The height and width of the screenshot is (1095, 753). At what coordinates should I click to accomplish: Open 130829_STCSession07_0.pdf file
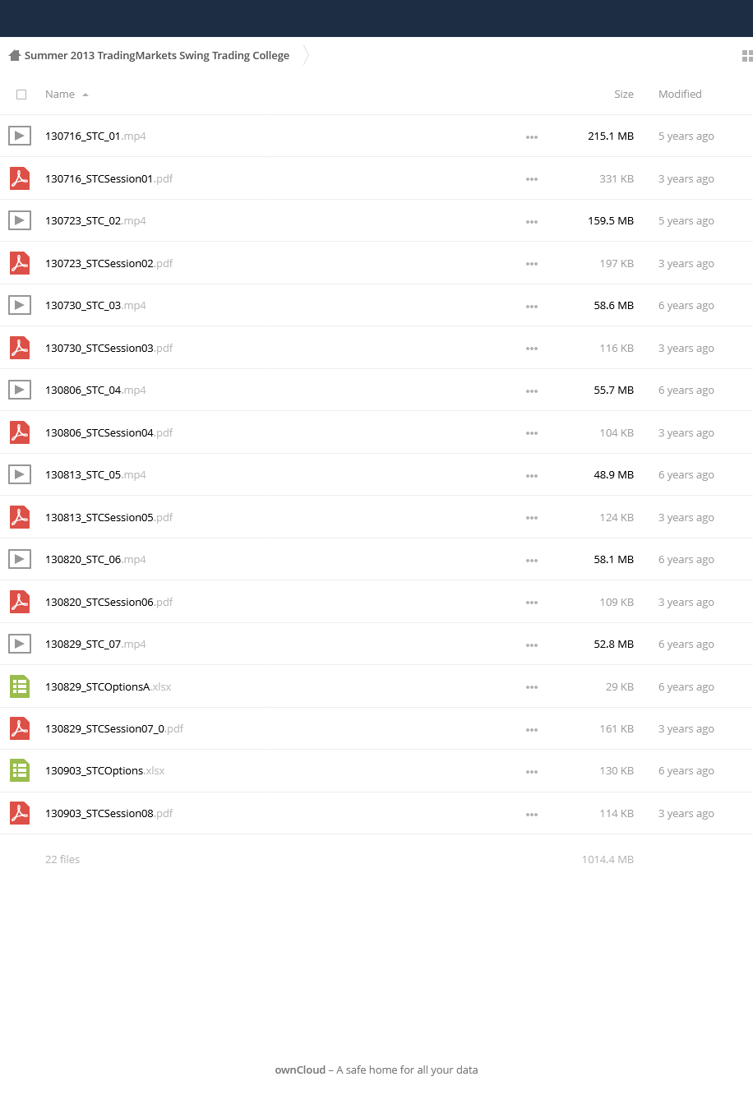coord(114,728)
